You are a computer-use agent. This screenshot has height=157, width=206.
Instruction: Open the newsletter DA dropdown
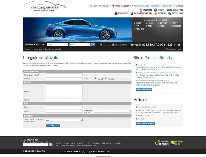tap(64, 120)
